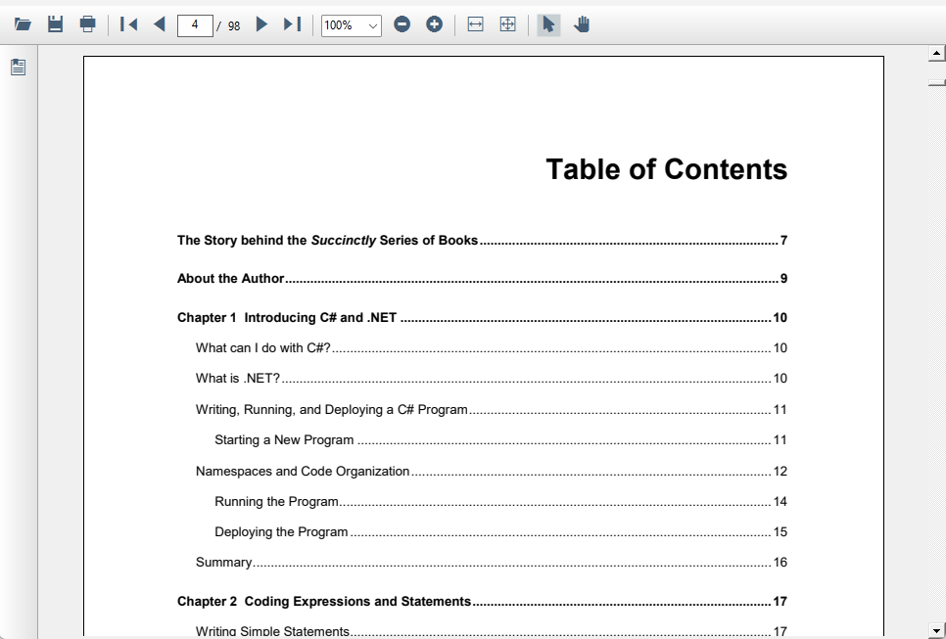Open the 'About the Author' entry

click(482, 279)
